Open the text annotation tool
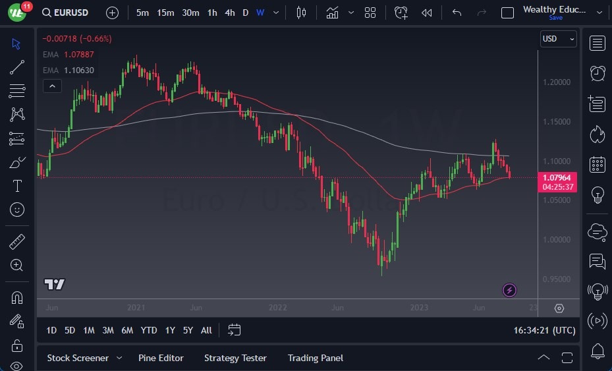Viewport: 612px width, 371px height. point(17,186)
